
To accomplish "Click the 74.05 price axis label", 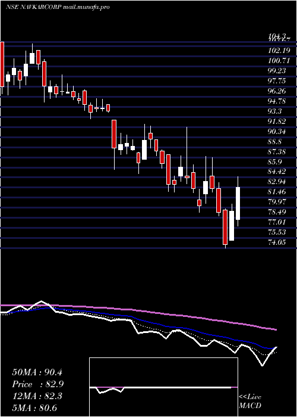I will [277, 242].
